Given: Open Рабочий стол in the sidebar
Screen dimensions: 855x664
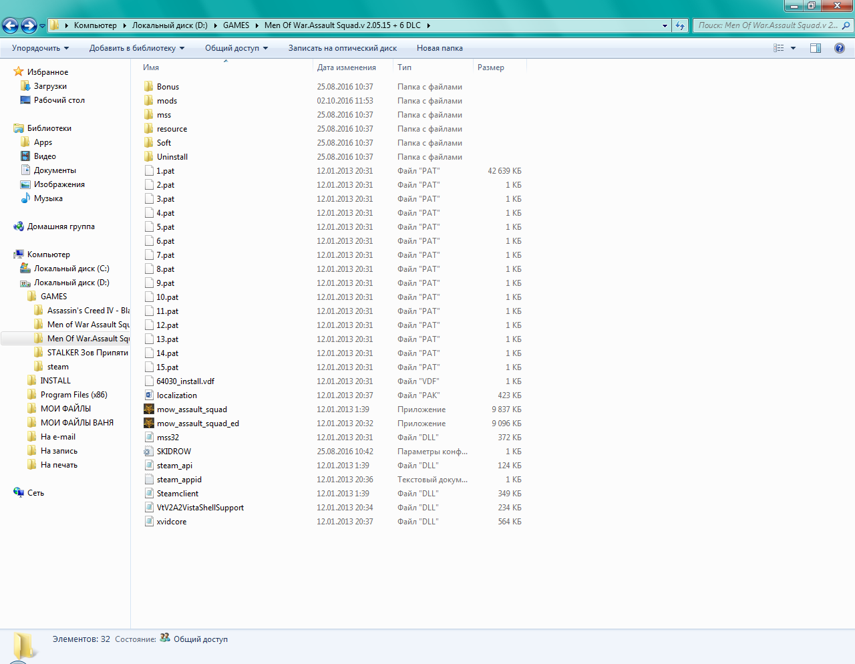Looking at the screenshot, I should point(59,100).
